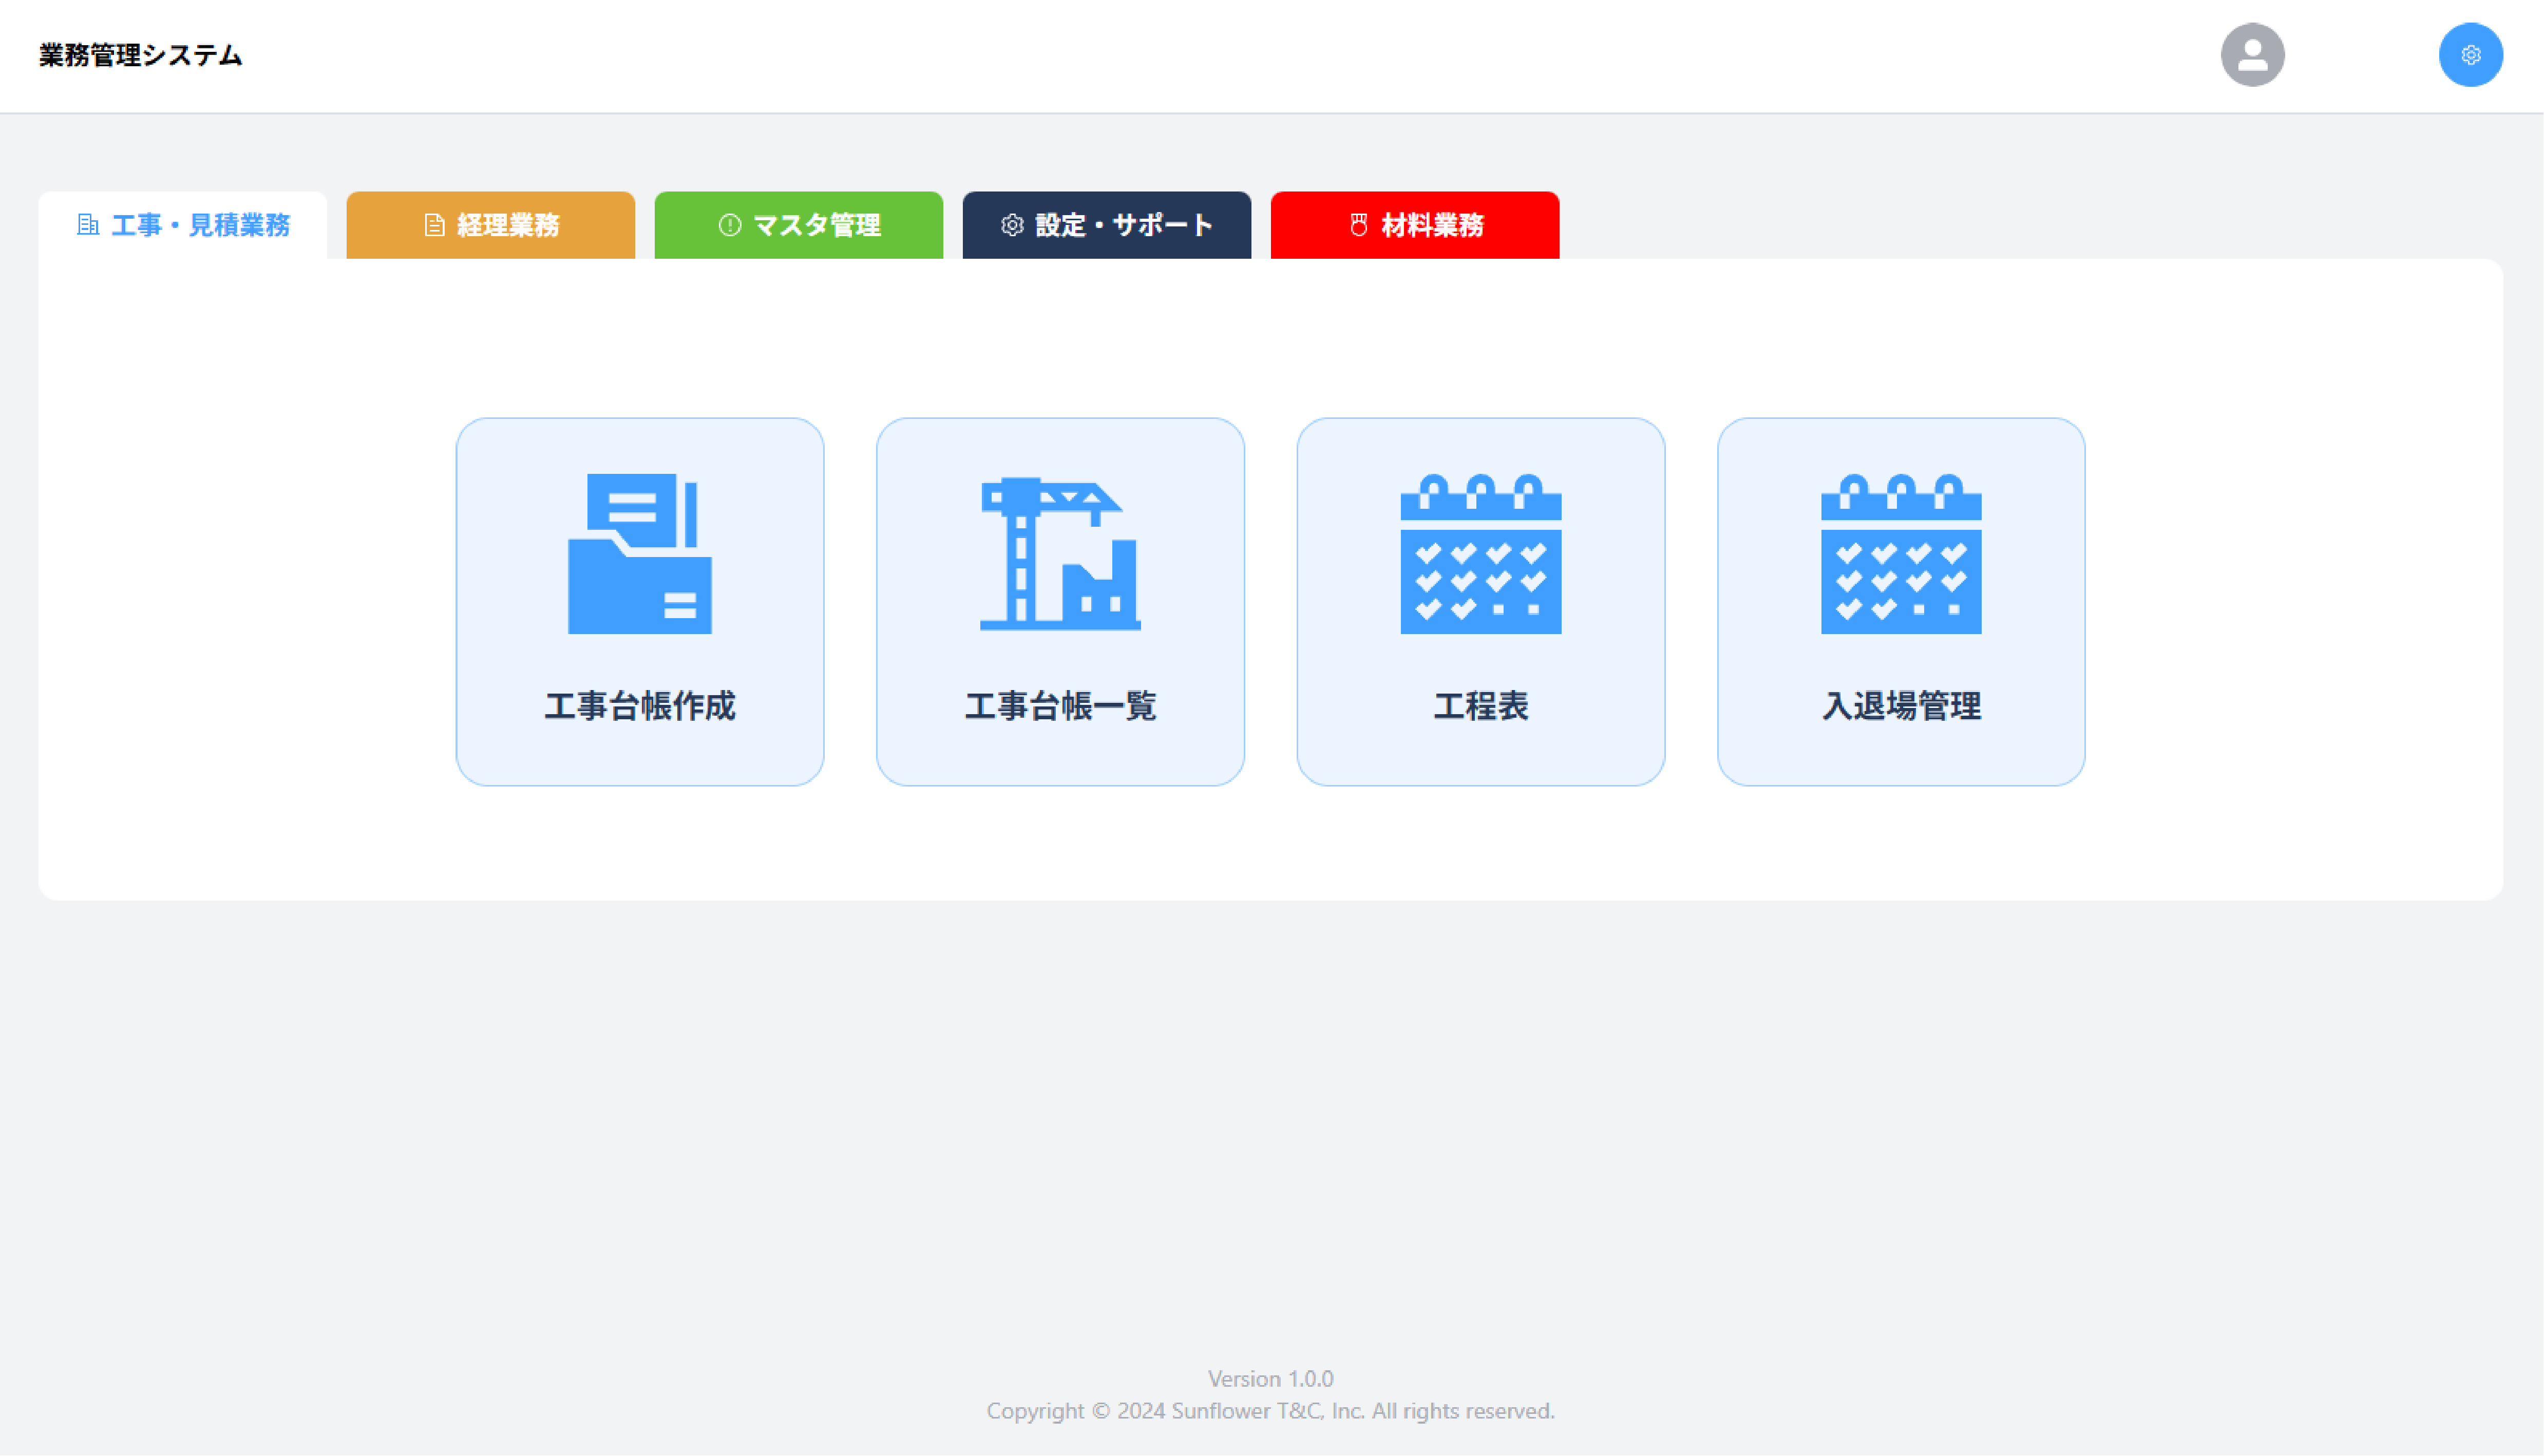This screenshot has width=2544, height=1456.
Task: Switch to the 経理業務 tab
Action: [491, 225]
